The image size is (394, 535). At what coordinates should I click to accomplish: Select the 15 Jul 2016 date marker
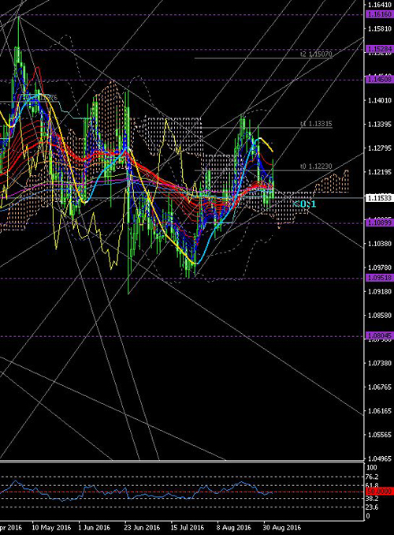188,527
